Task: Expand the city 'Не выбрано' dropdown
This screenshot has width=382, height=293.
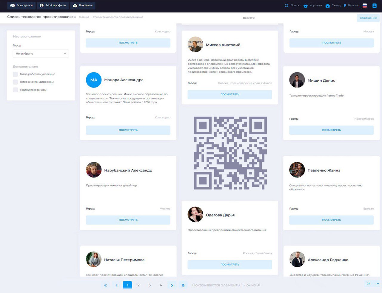Action: (41, 54)
